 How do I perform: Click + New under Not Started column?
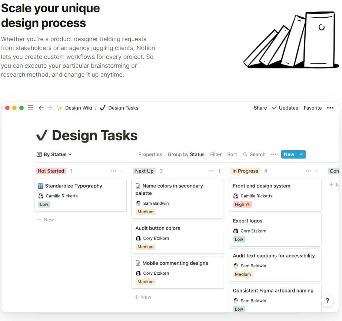45,220
